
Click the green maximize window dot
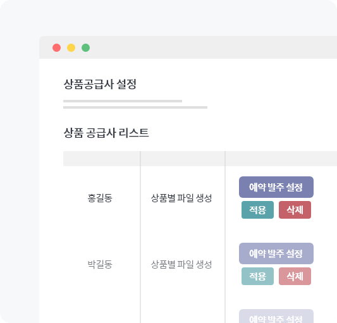tap(86, 47)
